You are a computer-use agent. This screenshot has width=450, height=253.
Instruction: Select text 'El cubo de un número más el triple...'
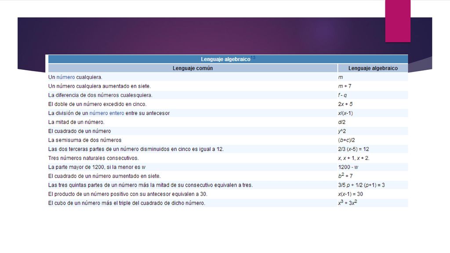(127, 203)
